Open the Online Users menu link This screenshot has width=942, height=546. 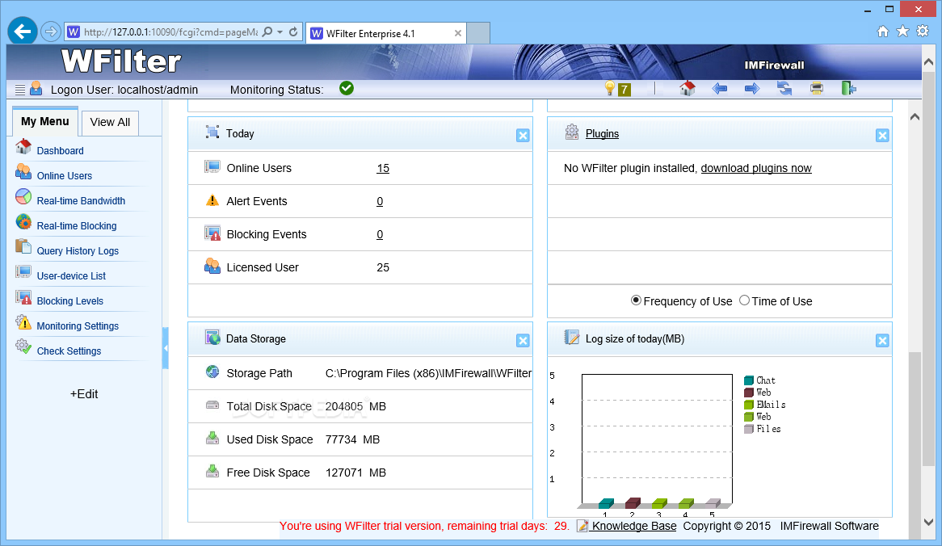pos(65,176)
